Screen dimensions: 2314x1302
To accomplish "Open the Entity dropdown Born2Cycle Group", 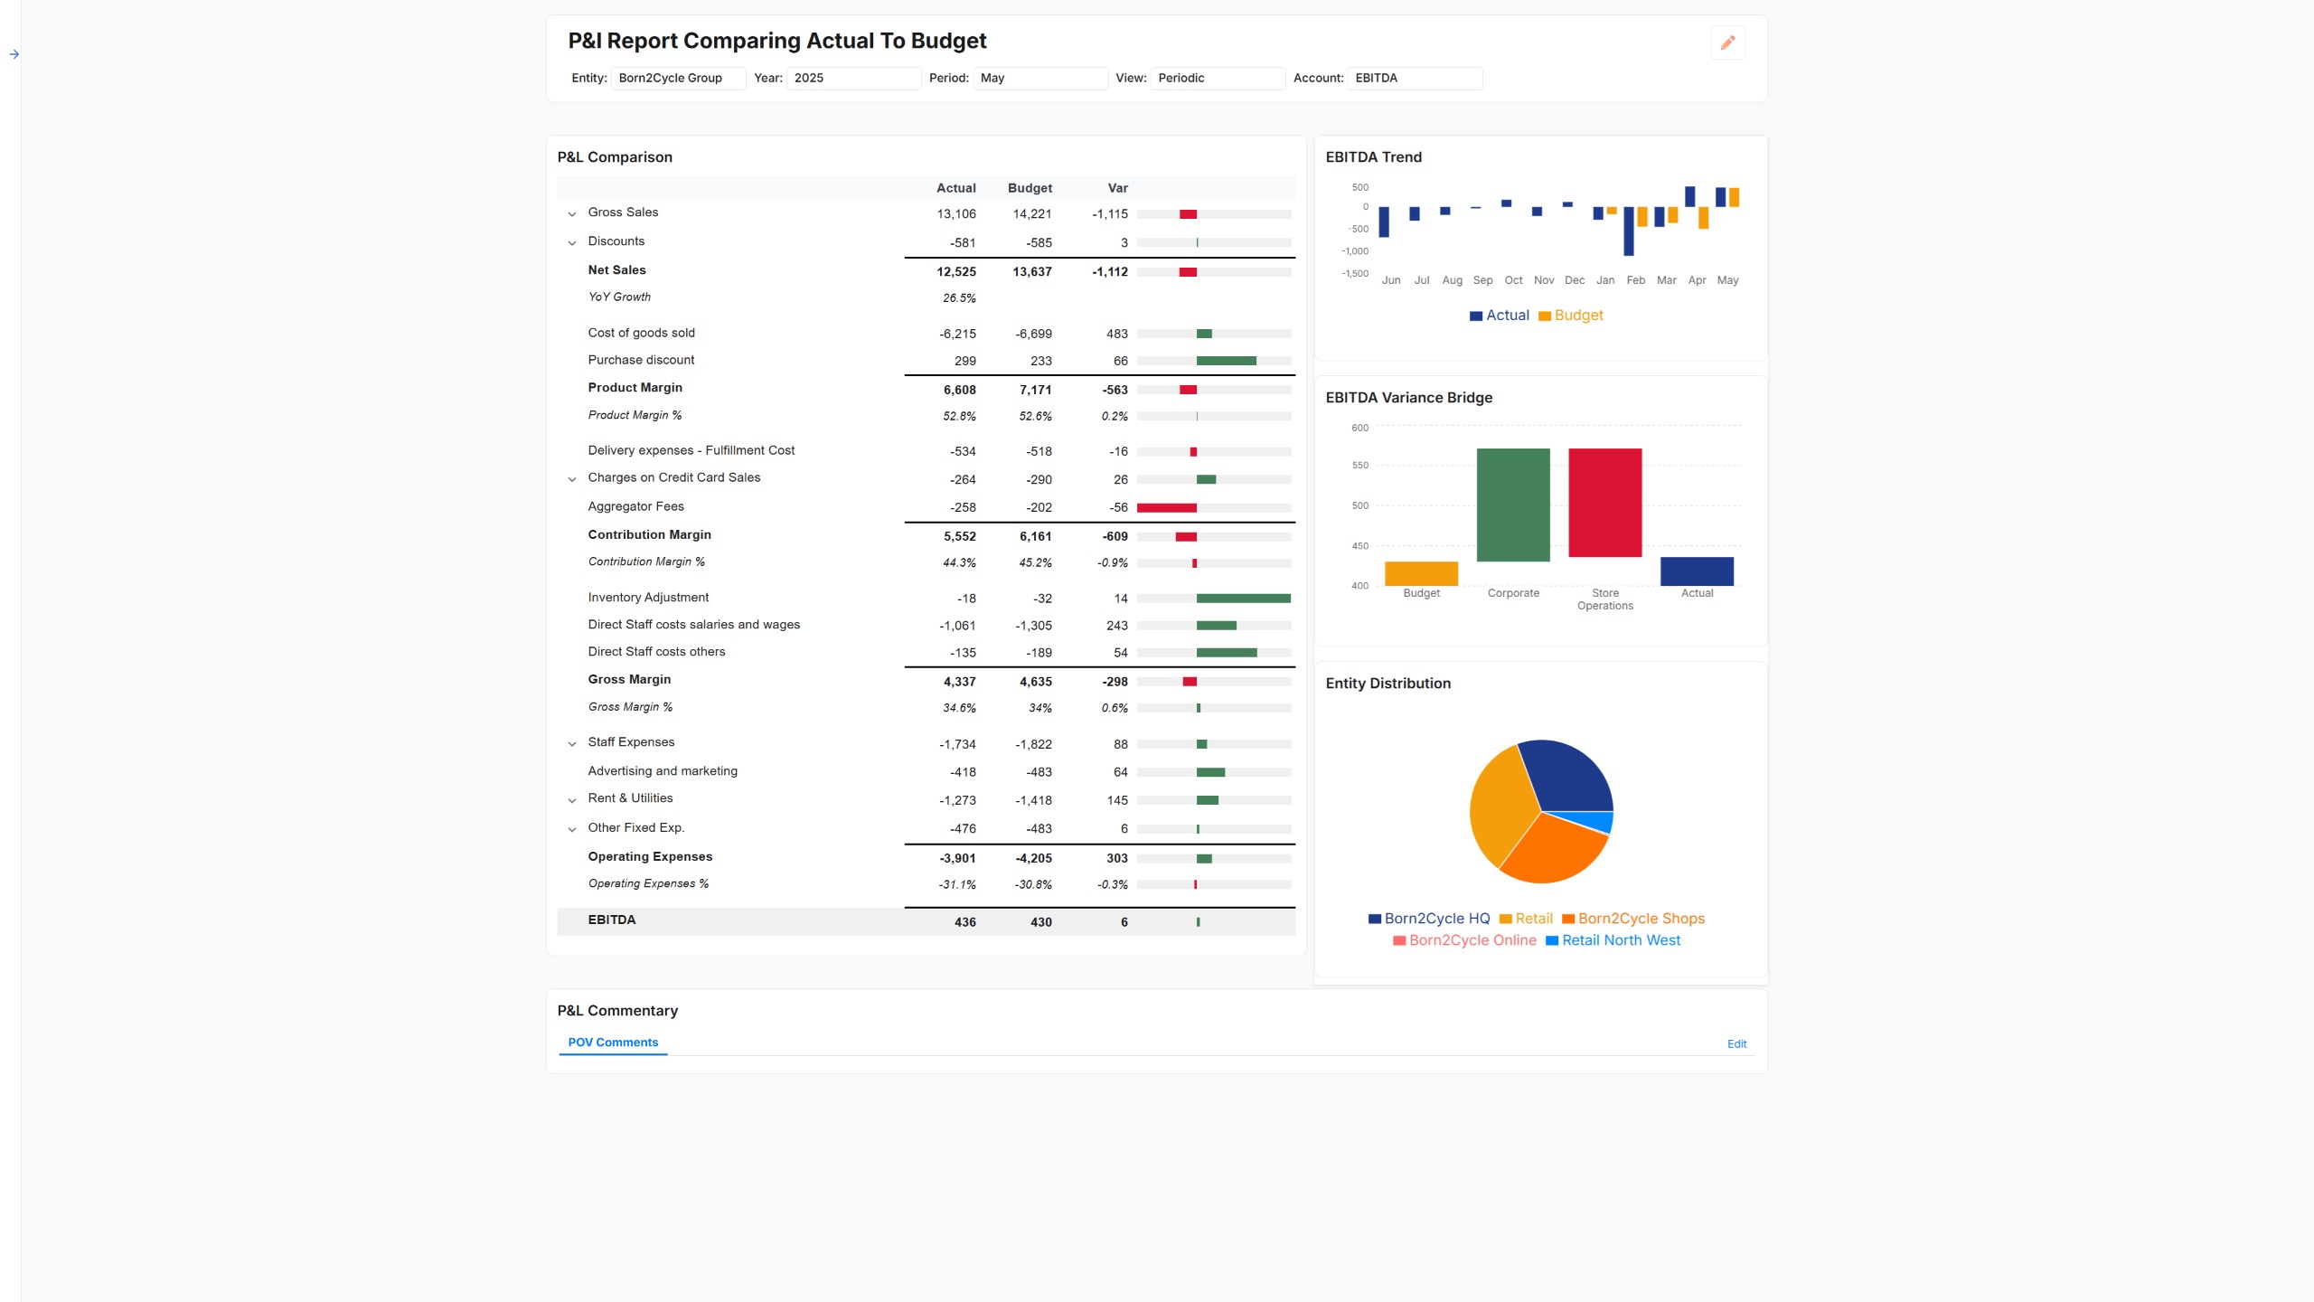I will pos(678,79).
